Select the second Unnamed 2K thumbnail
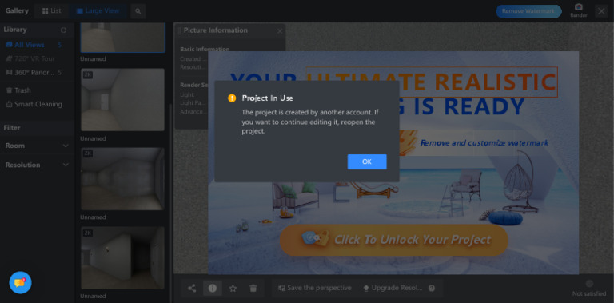This screenshot has width=614, height=303. [122, 100]
